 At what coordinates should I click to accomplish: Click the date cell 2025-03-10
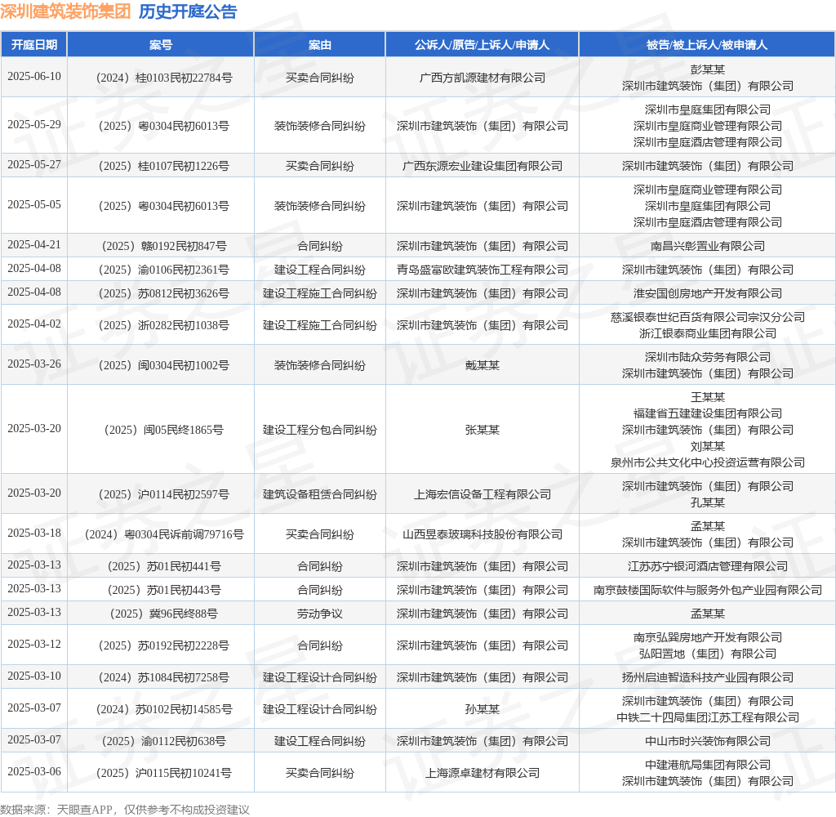point(34,676)
